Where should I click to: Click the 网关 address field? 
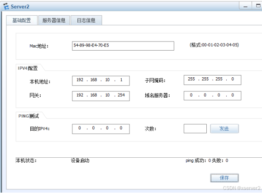101,96
